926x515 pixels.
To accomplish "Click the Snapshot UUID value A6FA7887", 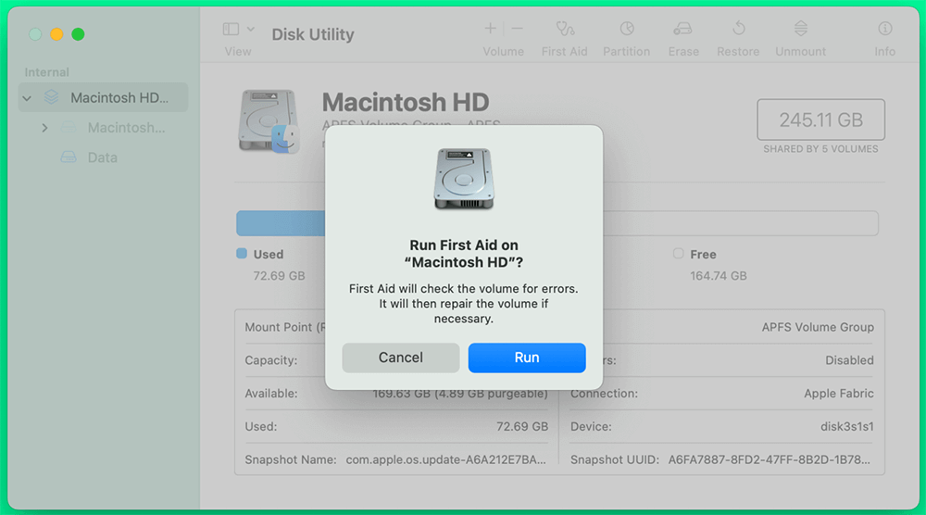I will [769, 459].
